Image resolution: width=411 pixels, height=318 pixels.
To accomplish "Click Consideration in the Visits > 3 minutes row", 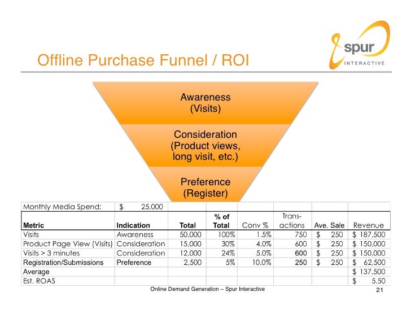I will click(x=141, y=253).
